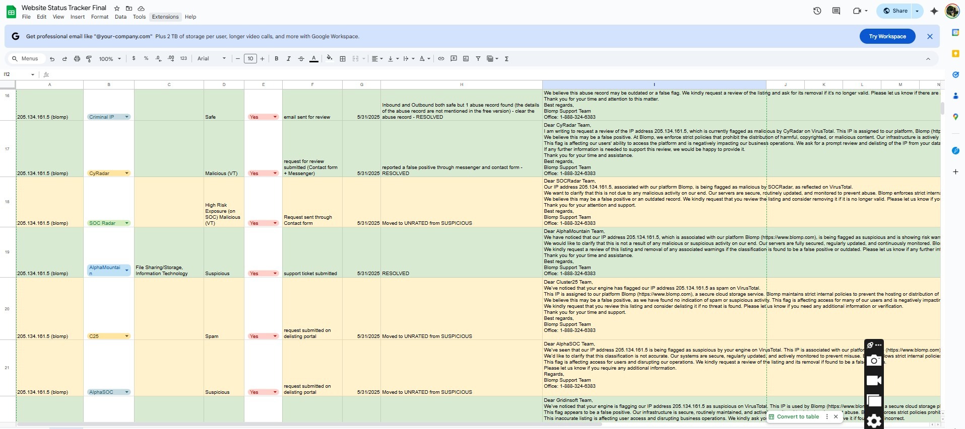Open text wrapping dropdown
965x429 pixels.
point(409,59)
